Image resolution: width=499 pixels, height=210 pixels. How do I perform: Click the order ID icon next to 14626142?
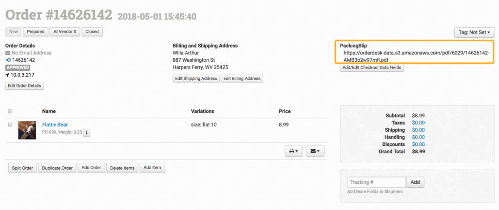8,60
